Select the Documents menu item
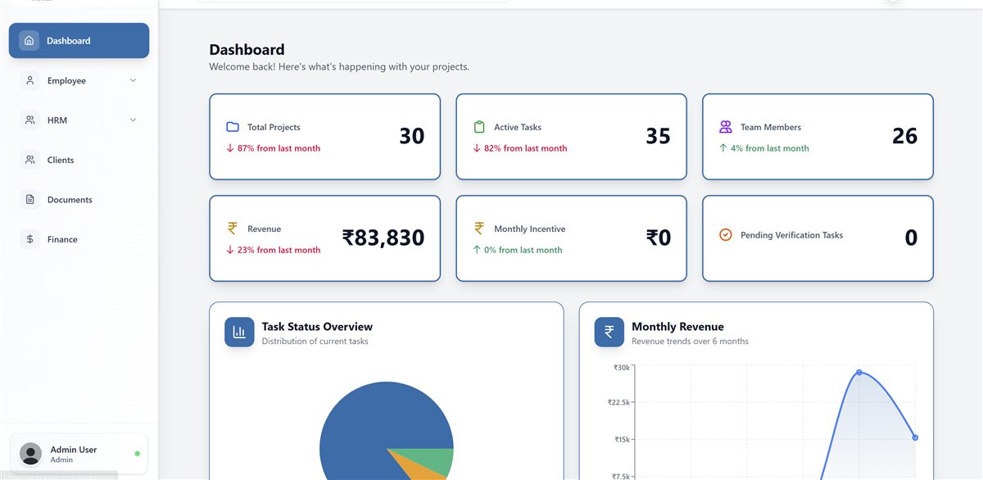 tap(79, 199)
